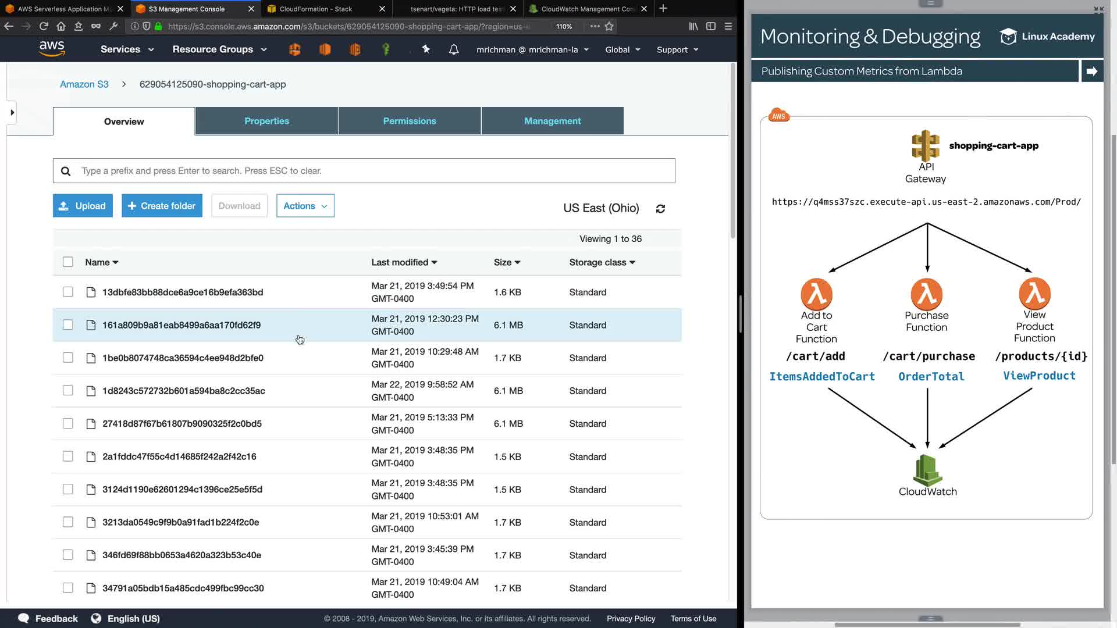Image resolution: width=1117 pixels, height=628 pixels.
Task: Check the box for 27418d87f67b61807b9090325f2c0bd5
Action: click(x=68, y=423)
